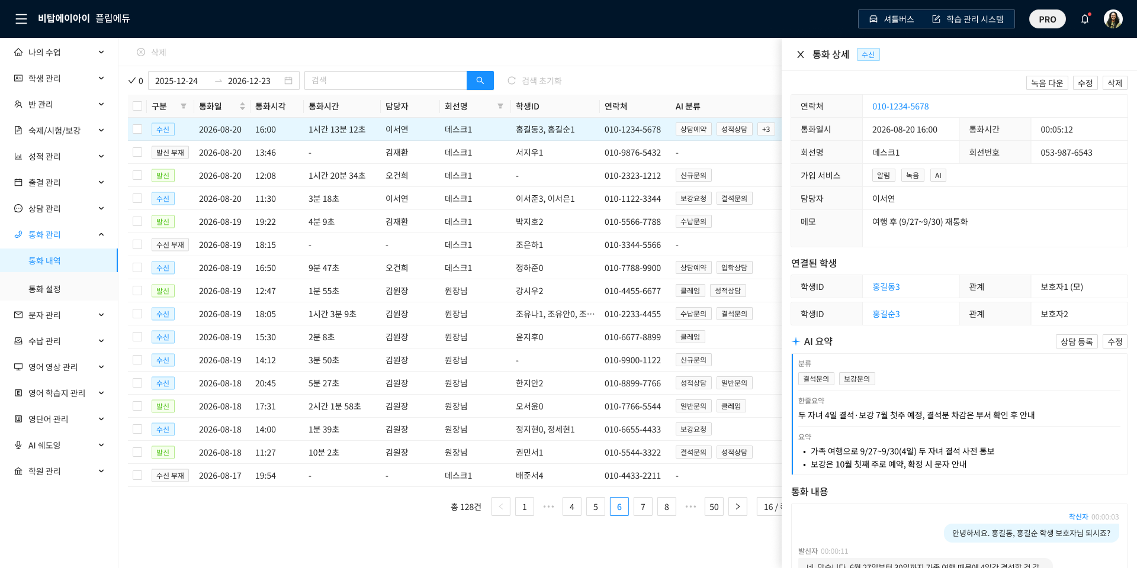Click the search reset refresh icon
The width and height of the screenshot is (1137, 568).
(512, 80)
